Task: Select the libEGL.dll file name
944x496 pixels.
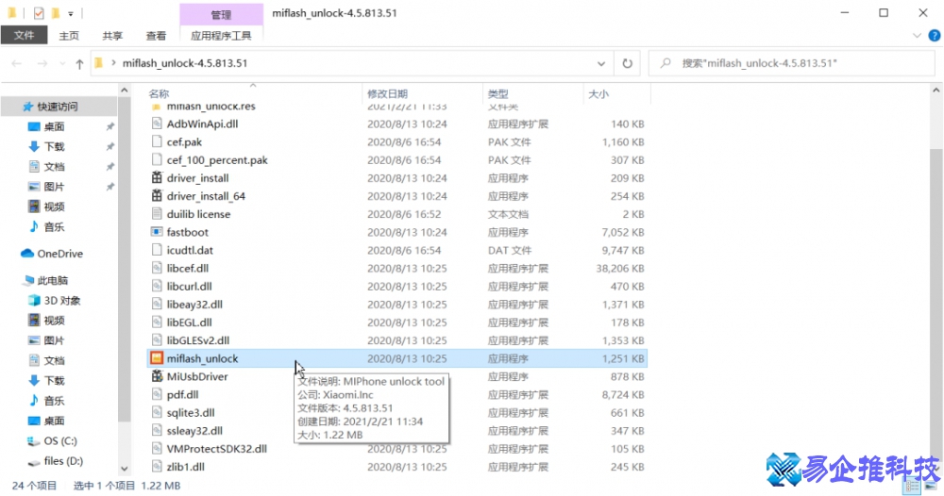Action: click(189, 322)
